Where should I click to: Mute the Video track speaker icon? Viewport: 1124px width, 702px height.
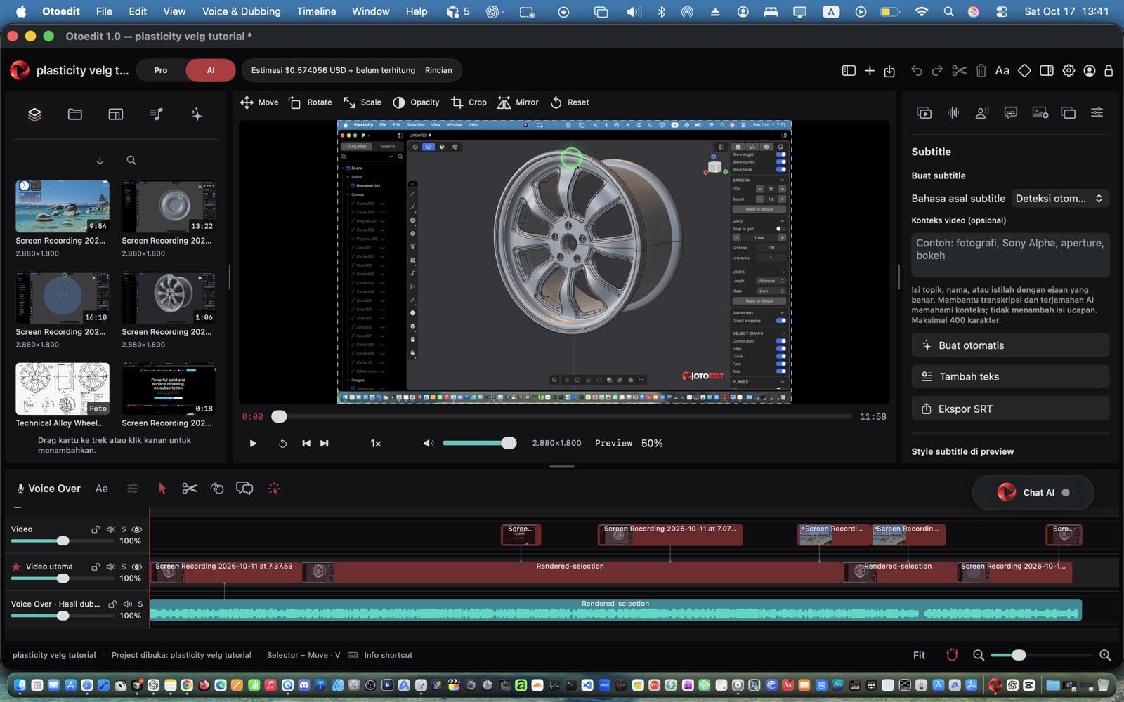pos(110,529)
